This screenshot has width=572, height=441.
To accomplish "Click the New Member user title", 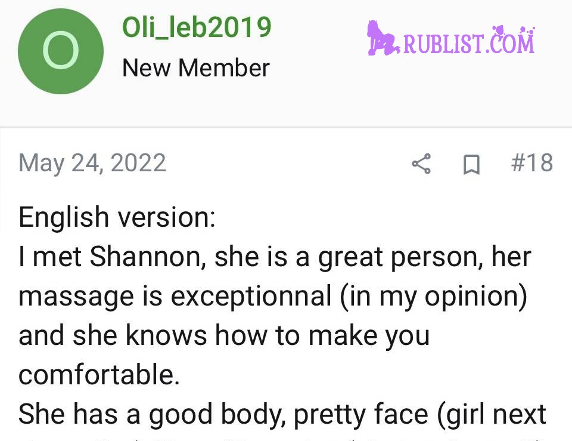I will coord(196,68).
